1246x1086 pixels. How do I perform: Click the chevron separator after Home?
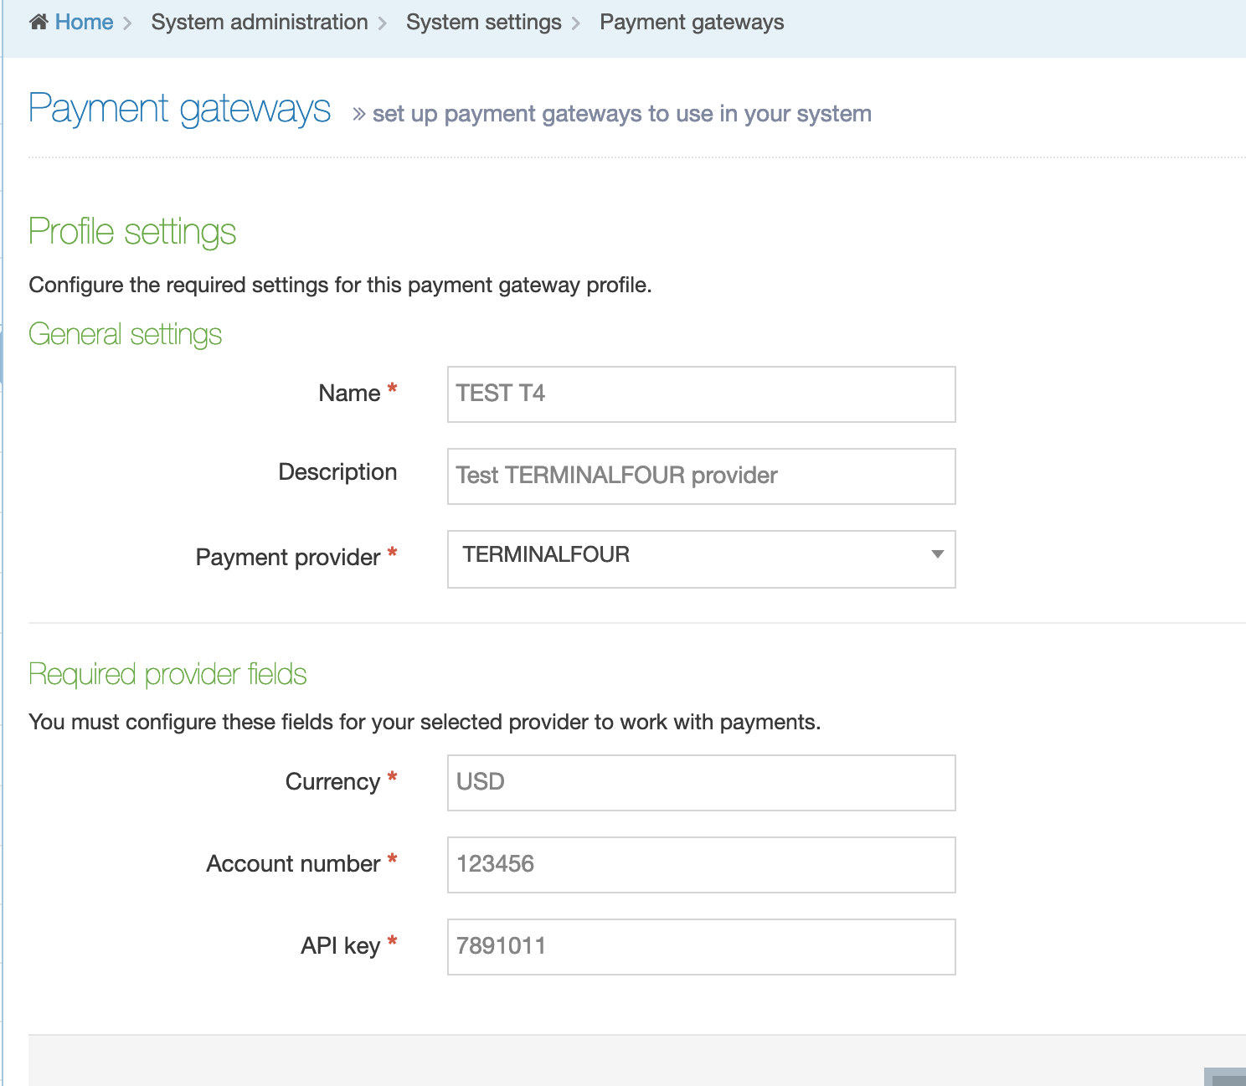[x=128, y=23]
